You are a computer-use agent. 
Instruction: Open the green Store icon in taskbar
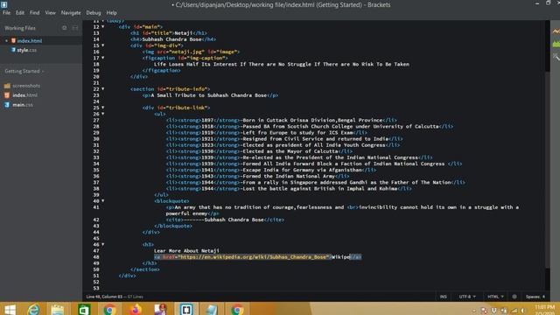click(84, 309)
